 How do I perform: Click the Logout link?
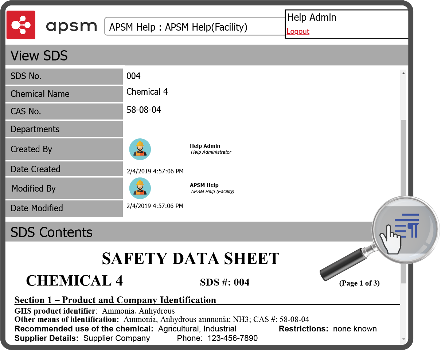click(298, 31)
